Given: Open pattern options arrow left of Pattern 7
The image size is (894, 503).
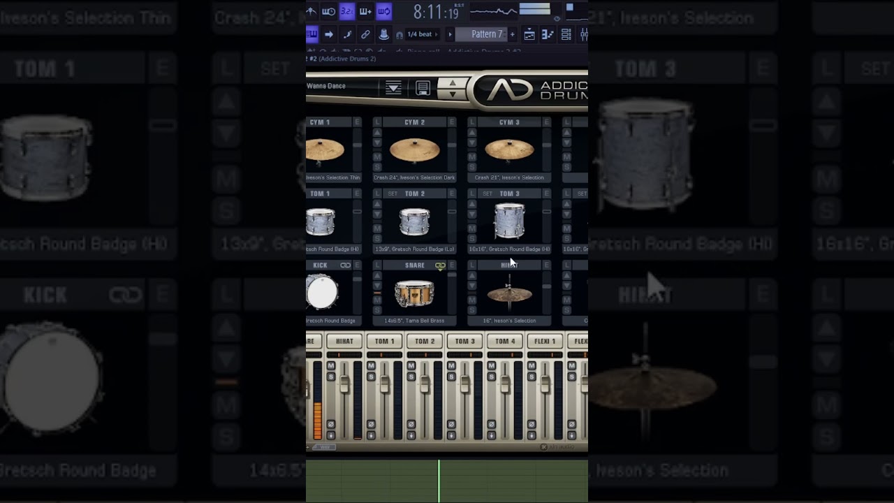Looking at the screenshot, I should click(450, 34).
